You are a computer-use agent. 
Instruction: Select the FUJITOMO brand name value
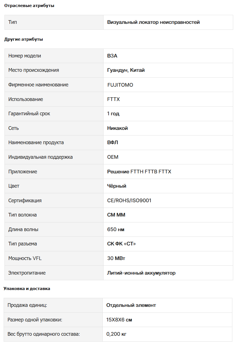pyautogui.click(x=120, y=85)
